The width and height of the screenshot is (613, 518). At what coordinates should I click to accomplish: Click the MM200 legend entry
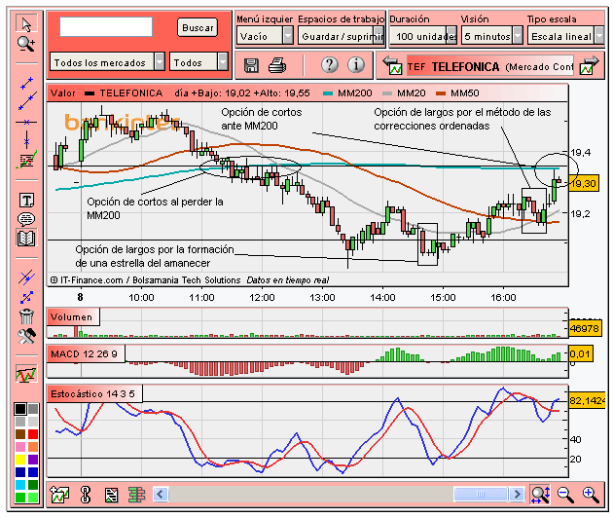347,93
